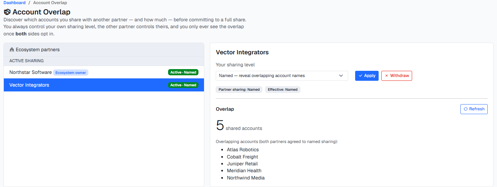Apply the selected sharing level
Screen dimensions: 497x187
(367, 76)
